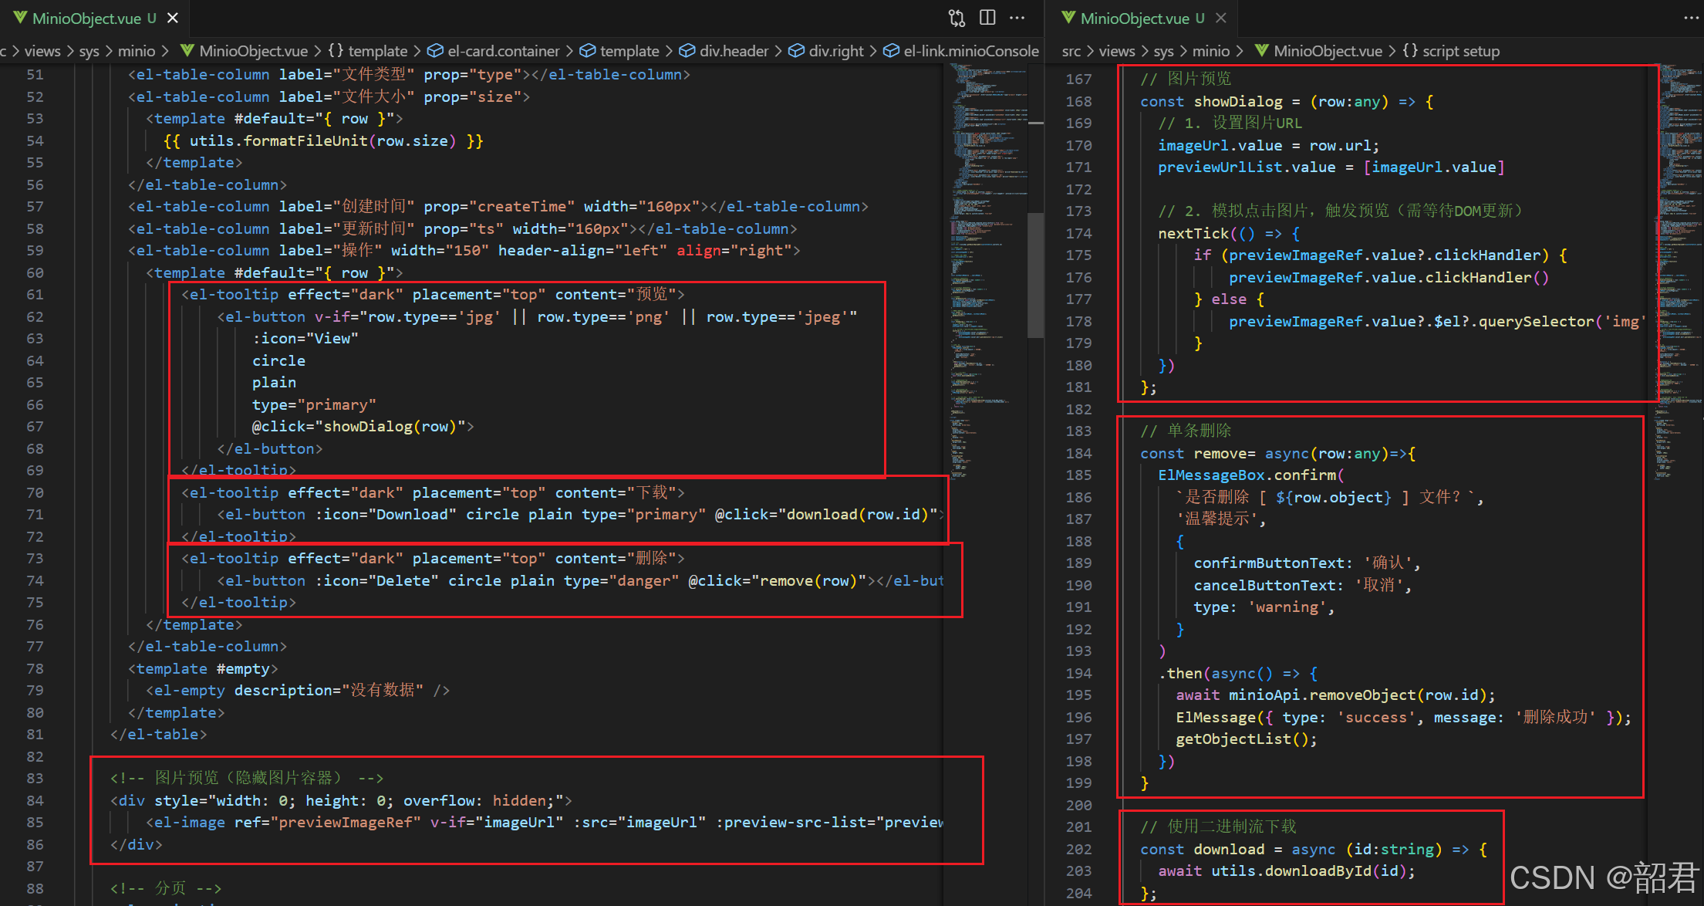The image size is (1704, 906).
Task: Select the right MinioObject.vue editor tab
Action: click(1135, 18)
